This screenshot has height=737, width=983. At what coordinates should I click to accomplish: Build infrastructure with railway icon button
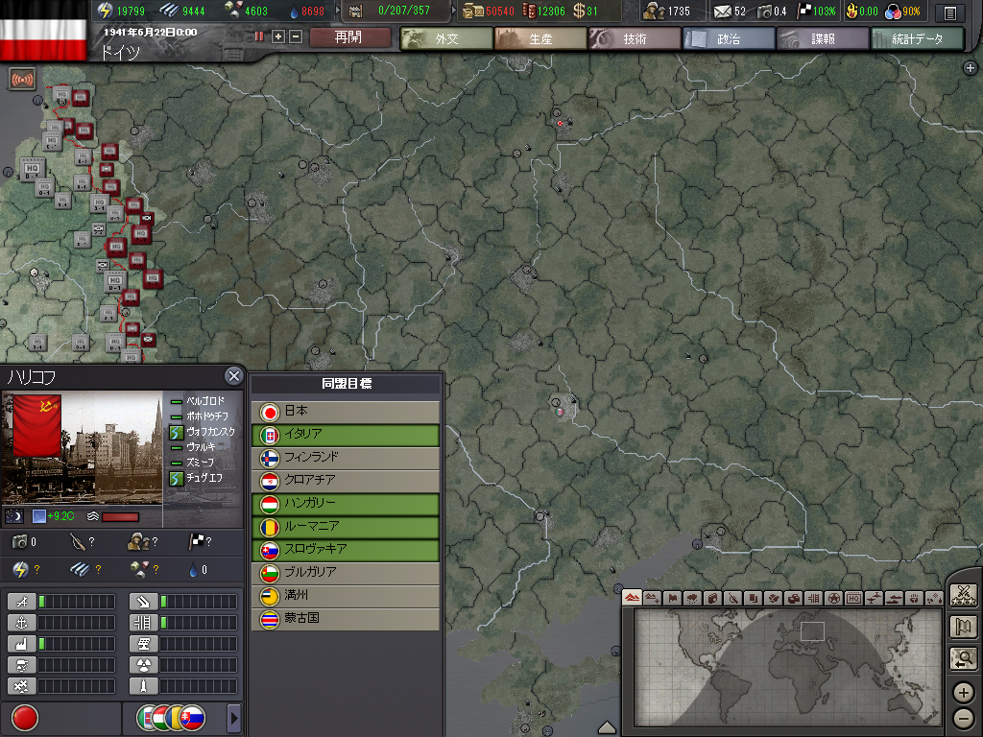click(143, 623)
